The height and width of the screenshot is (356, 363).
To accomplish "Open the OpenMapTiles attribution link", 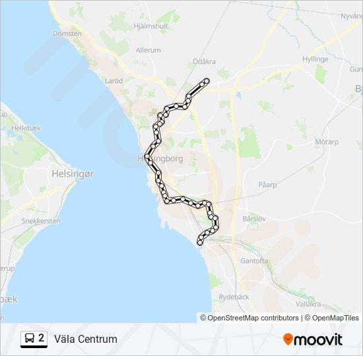I will click(x=332, y=318).
